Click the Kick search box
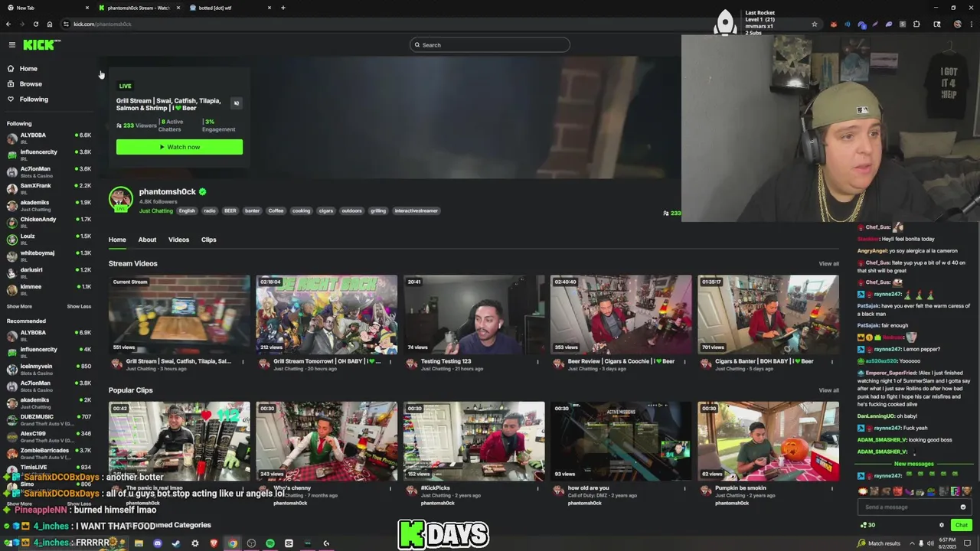Viewport: 980px width, 551px height. pos(490,45)
